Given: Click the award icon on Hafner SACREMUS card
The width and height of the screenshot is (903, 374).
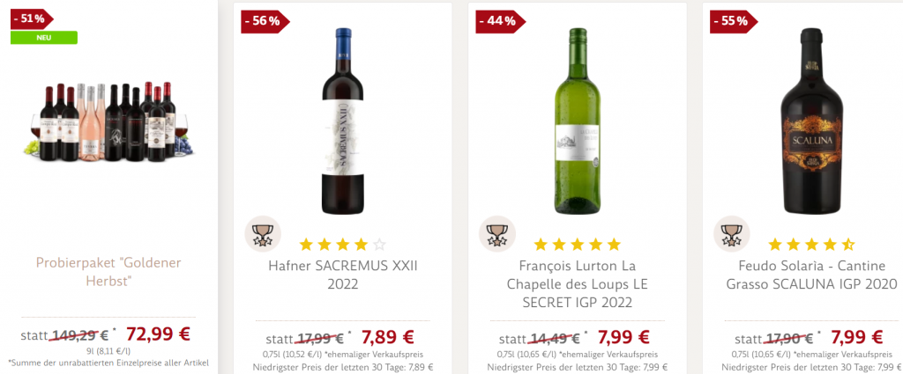Looking at the screenshot, I should 262,233.
